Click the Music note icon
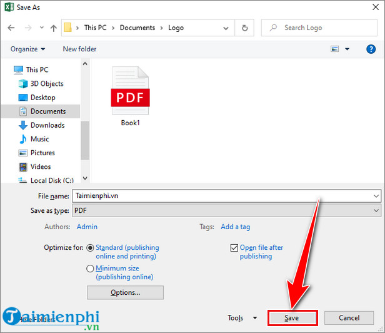Image resolution: width=385 pixels, height=333 pixels. [x=23, y=139]
